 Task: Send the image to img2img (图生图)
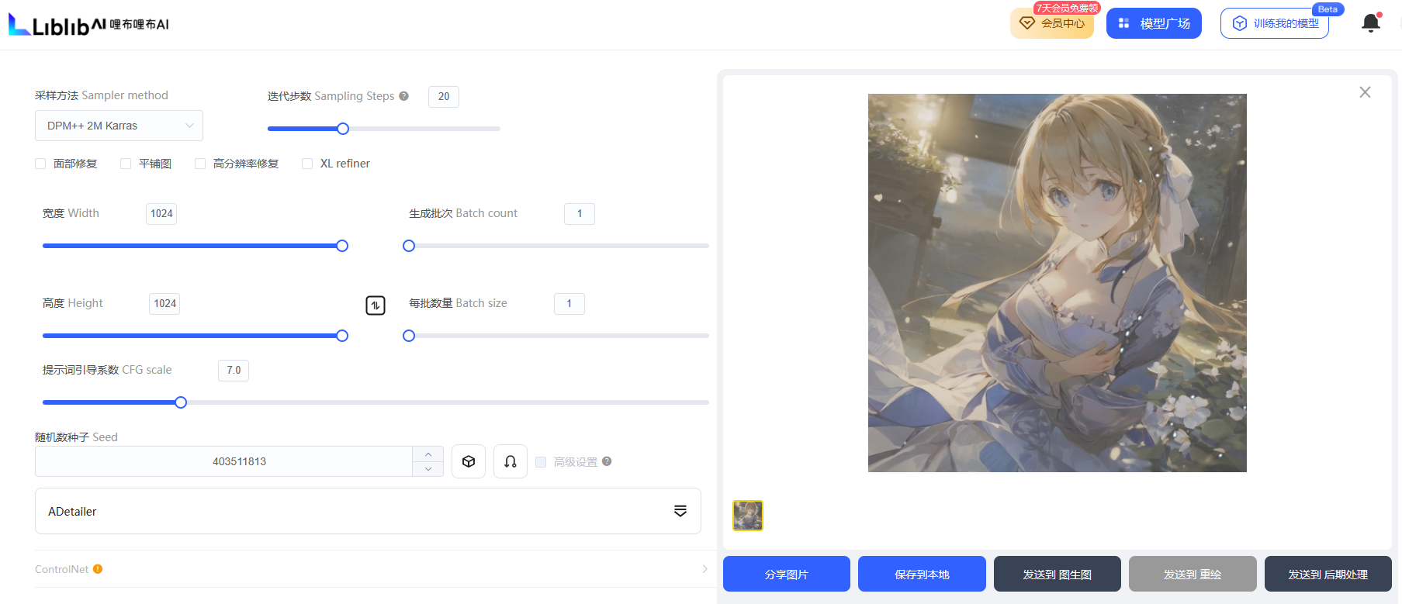(x=1058, y=574)
